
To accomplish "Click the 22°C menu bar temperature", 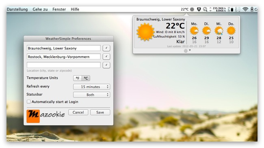I will click(x=185, y=9).
